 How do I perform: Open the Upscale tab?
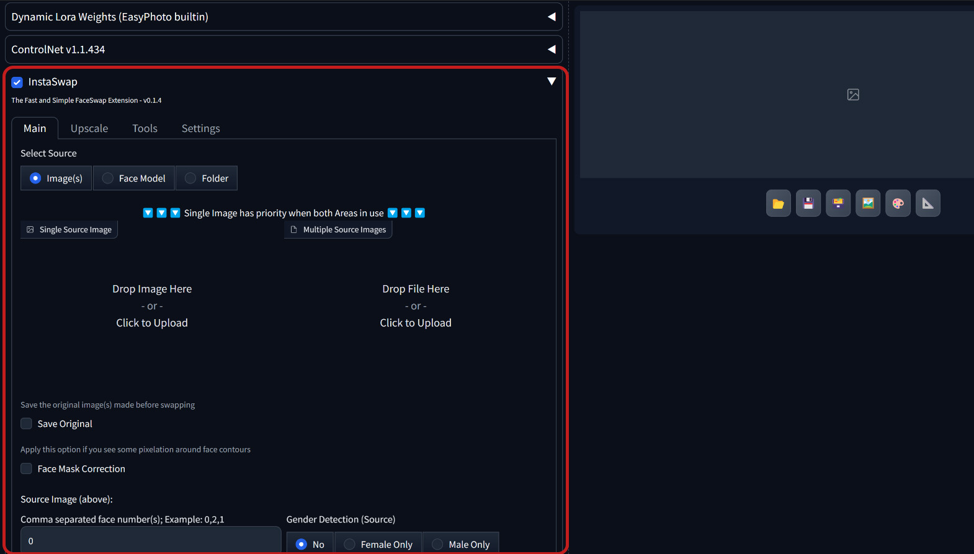[89, 128]
